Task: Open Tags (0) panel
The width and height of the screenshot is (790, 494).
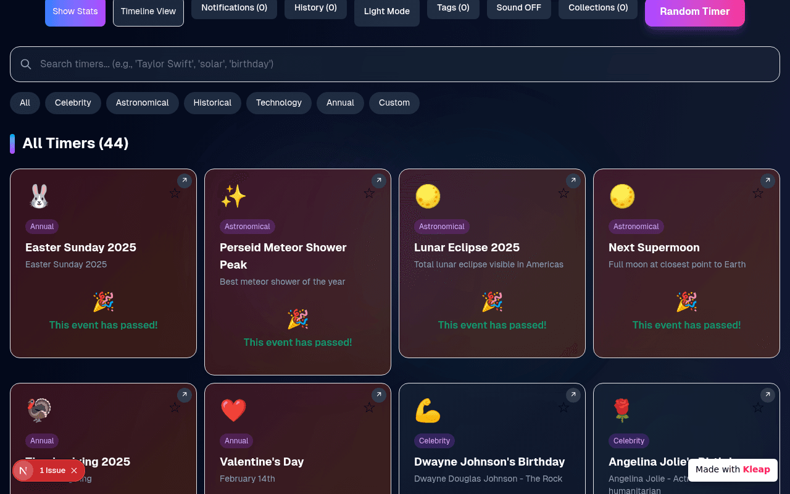Action: tap(453, 8)
